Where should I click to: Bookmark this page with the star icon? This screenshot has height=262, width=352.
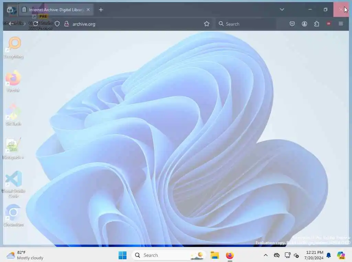(207, 24)
